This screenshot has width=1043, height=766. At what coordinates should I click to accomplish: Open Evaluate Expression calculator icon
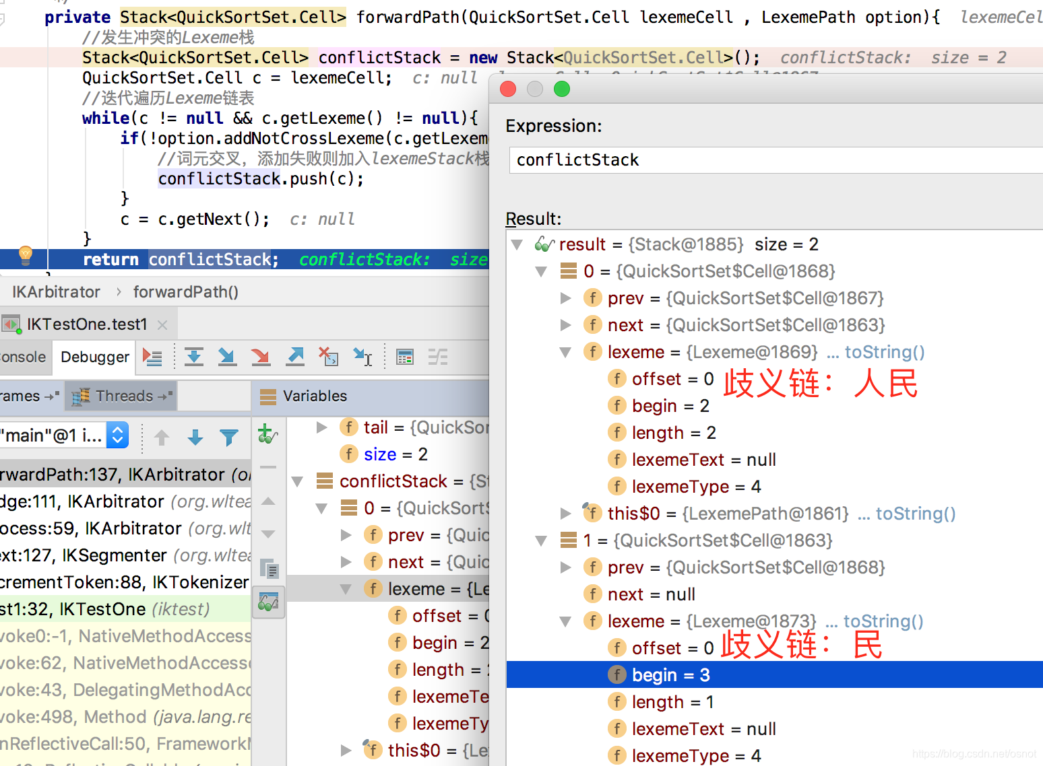(x=405, y=357)
